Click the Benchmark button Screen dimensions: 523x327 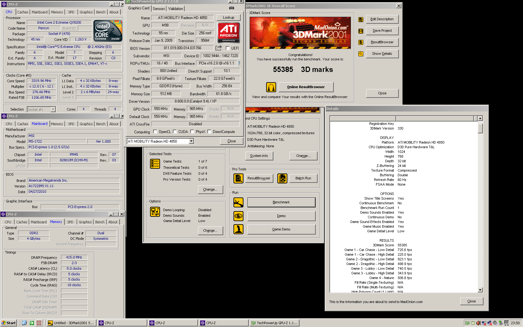click(x=281, y=202)
